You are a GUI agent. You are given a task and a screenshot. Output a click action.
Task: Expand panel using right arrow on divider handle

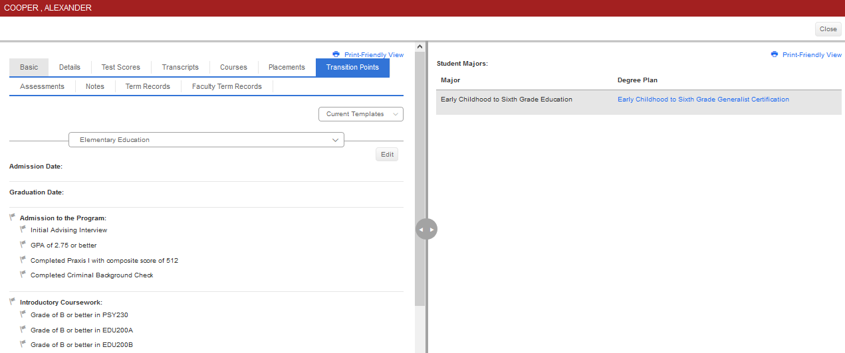(432, 229)
